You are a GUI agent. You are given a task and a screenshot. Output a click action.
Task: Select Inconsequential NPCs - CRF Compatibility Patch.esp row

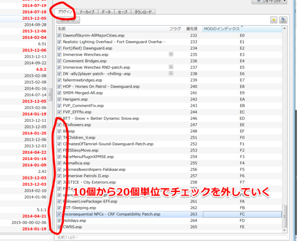point(169,214)
